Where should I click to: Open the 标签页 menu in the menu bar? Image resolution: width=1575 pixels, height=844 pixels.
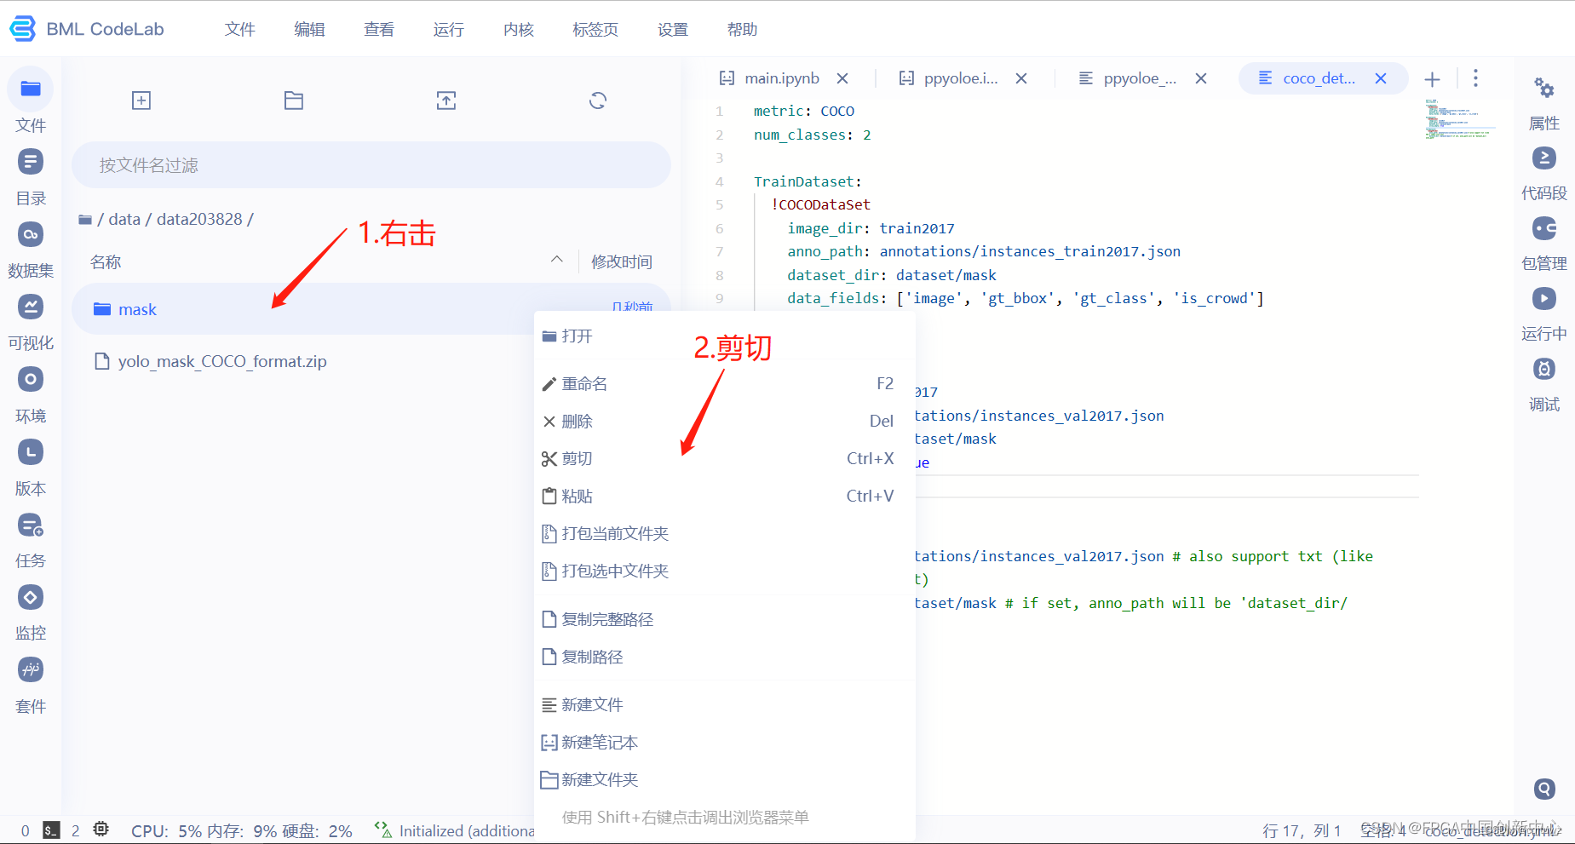click(x=595, y=30)
